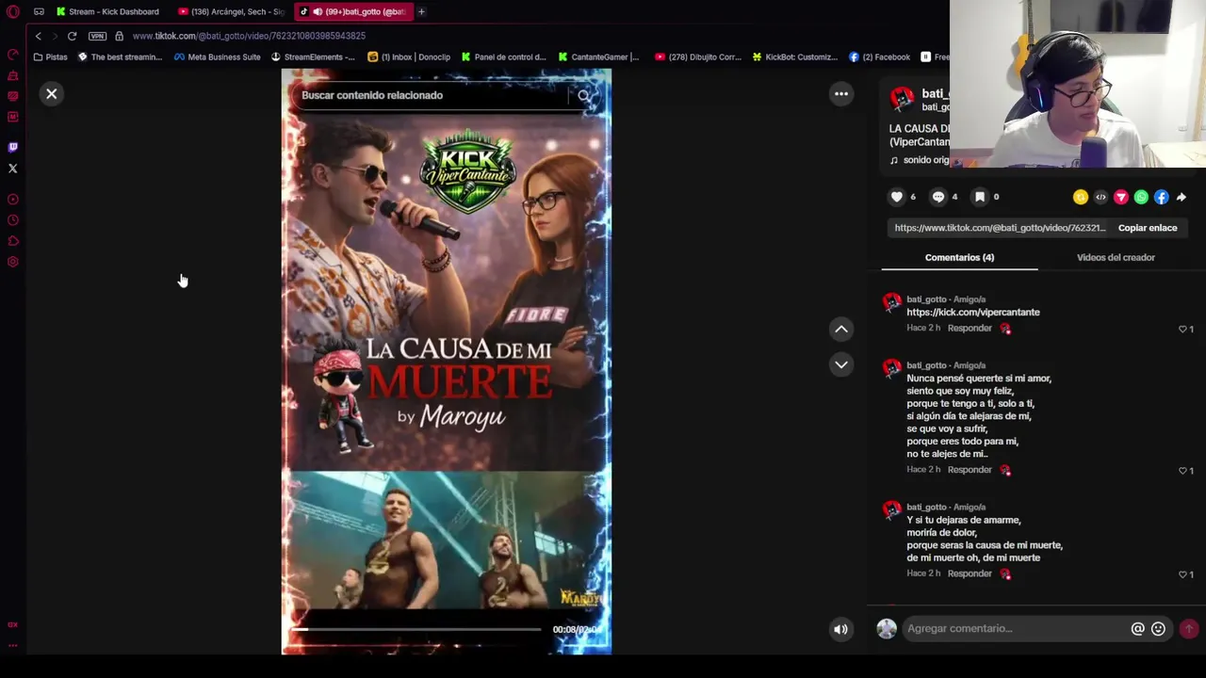
Task: Open KickBot: Customiz... bookmark
Action: 795,56
